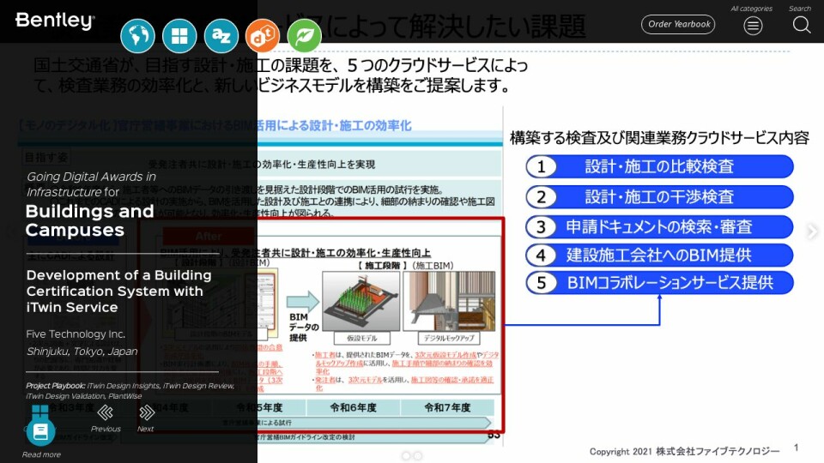Image resolution: width=824 pixels, height=463 pixels.
Task: Click the 令和7年度 timeline cell
Action: click(x=447, y=407)
